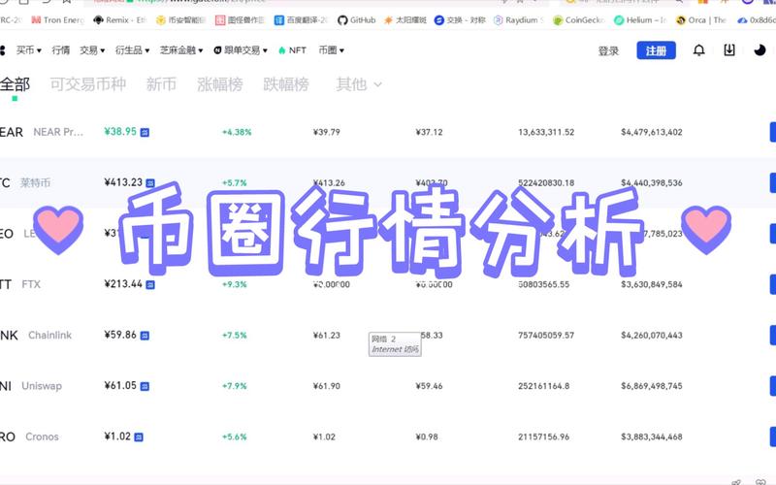The image size is (776, 485).
Task: Open the 百度翻译 bookmark
Action: [301, 19]
